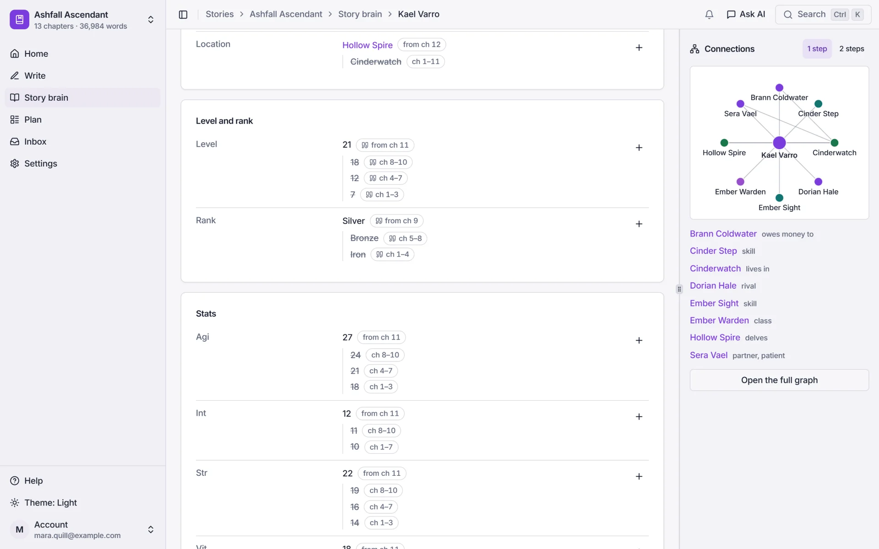Select Story brain in sidebar
The width and height of the screenshot is (879, 549).
point(82,97)
